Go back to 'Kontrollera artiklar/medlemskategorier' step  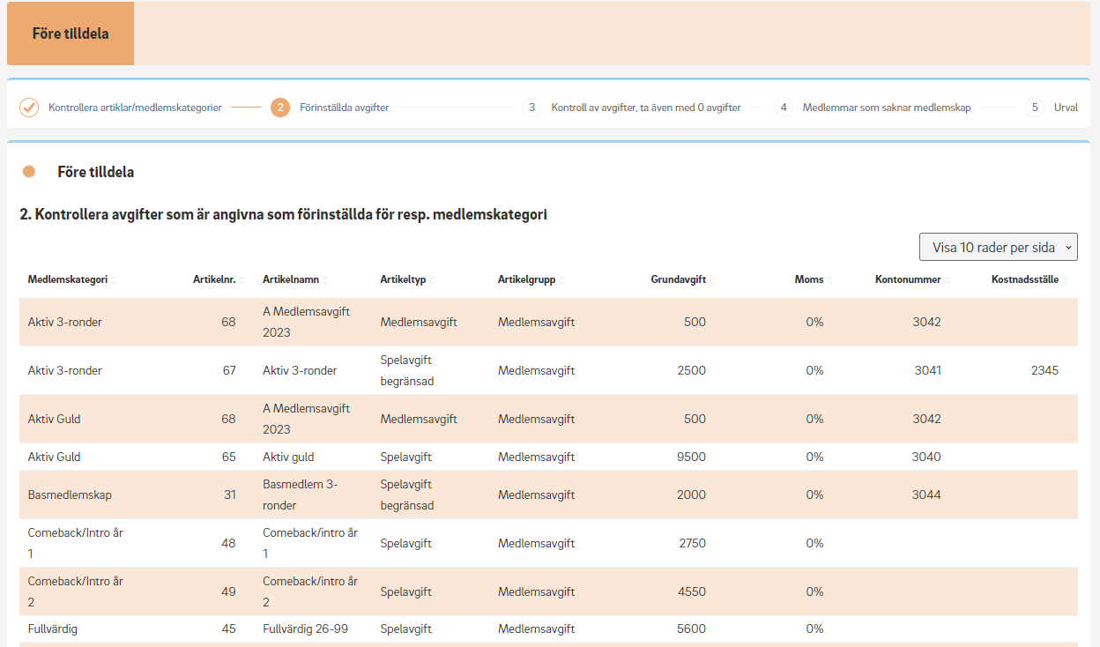coord(135,108)
